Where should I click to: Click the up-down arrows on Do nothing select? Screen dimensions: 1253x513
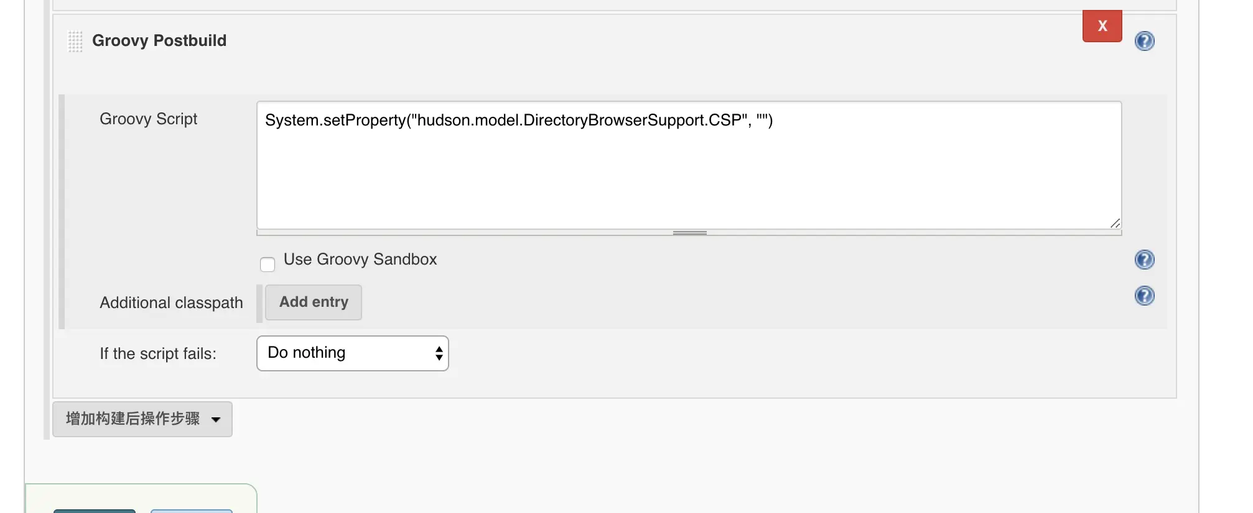tap(439, 353)
